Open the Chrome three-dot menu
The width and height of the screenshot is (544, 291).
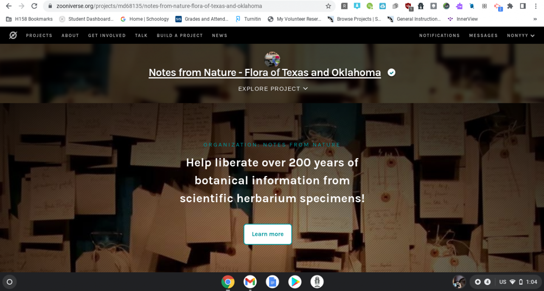point(535,6)
